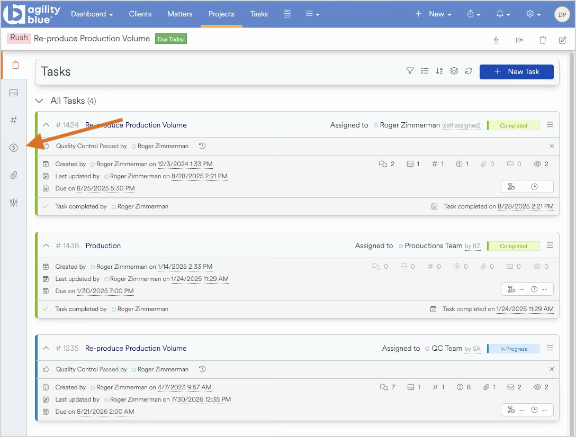
Task: Open watchers eye icon on task 1424
Action: coord(541,164)
